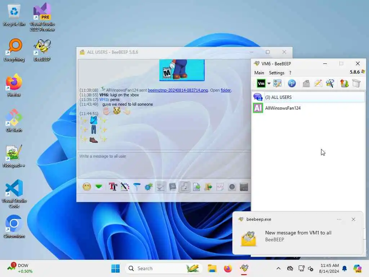
Task: Select the Visual Studio Code desktop shortcut
Action: click(14, 194)
